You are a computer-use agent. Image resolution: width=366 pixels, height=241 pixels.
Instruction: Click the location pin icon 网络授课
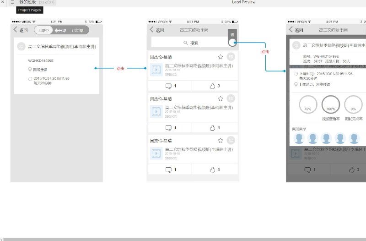[x=30, y=70]
